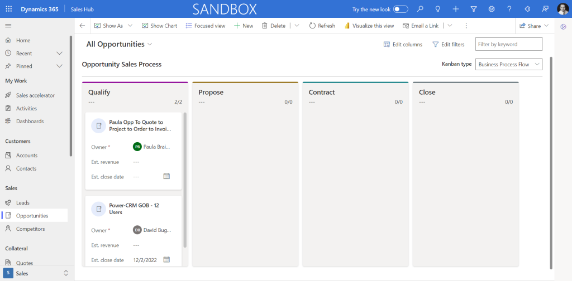
Task: Click Visualize this view
Action: tap(369, 26)
